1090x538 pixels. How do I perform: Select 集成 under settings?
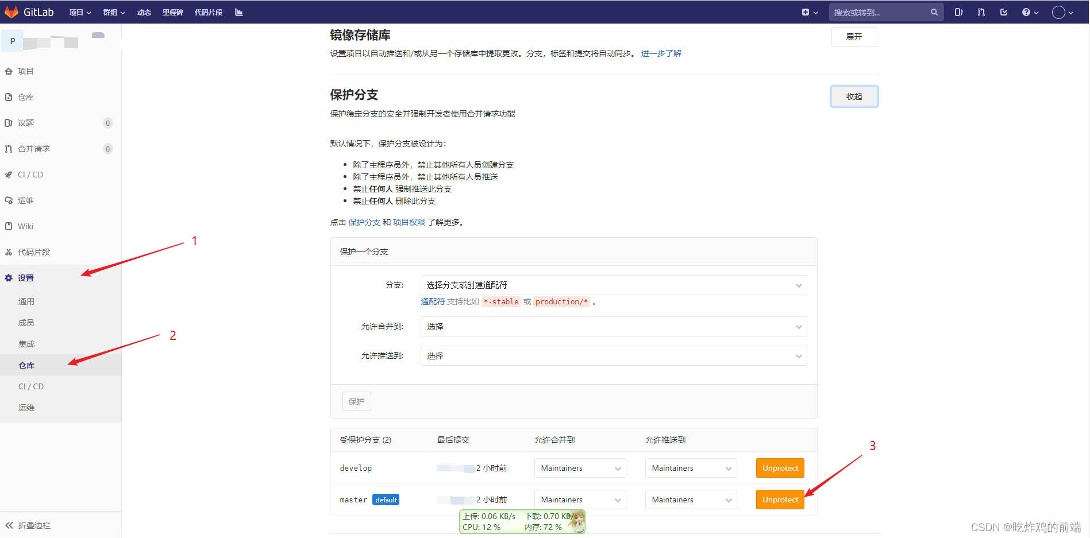[26, 344]
